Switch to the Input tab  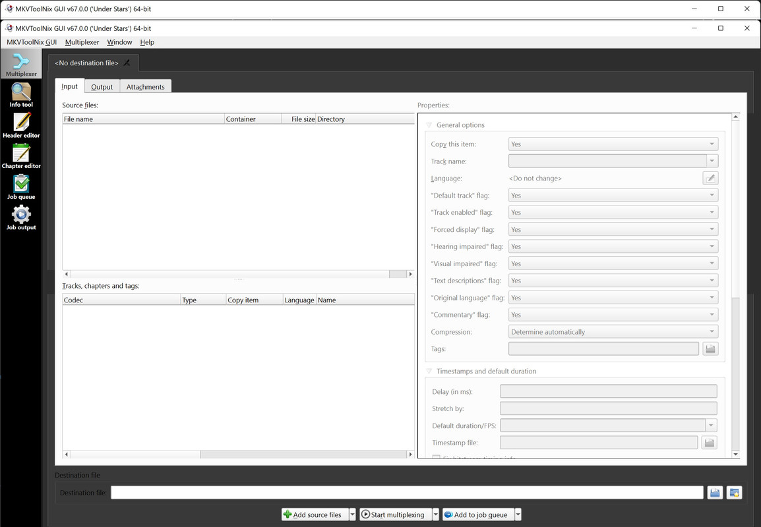tap(69, 86)
